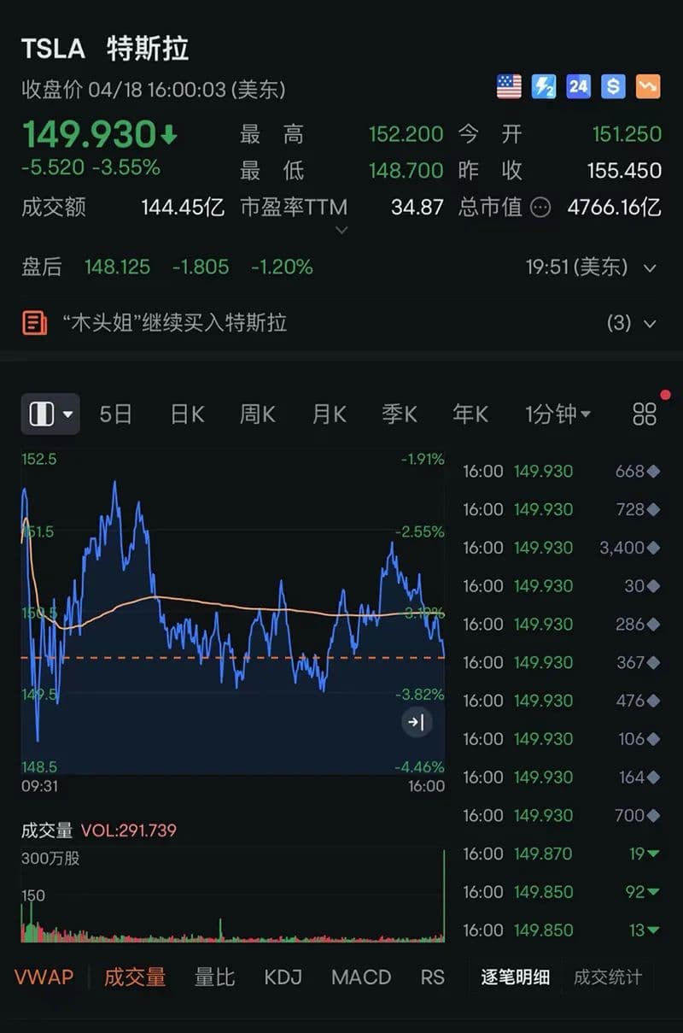
Task: Tap the 668 volume trade row
Action: tap(562, 471)
